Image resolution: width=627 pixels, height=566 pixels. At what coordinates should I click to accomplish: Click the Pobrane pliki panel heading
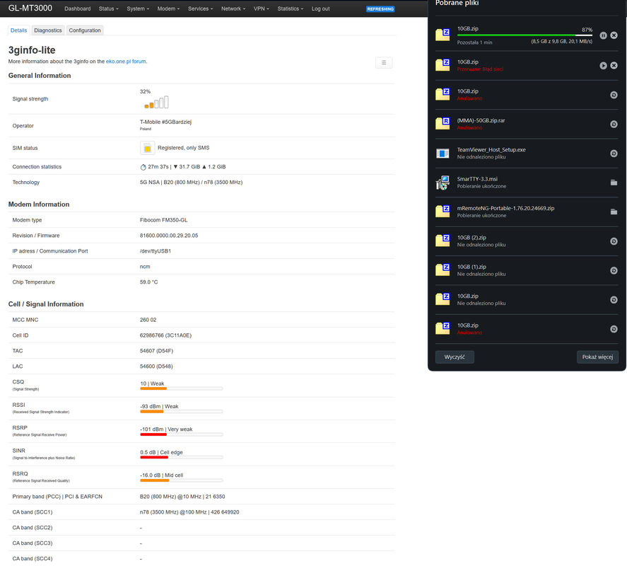coord(457,4)
